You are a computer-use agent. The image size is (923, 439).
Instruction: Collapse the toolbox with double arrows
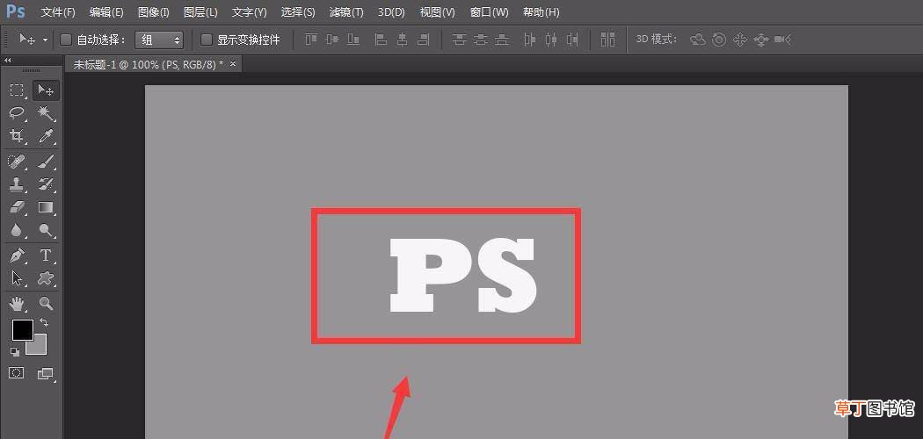point(8,60)
